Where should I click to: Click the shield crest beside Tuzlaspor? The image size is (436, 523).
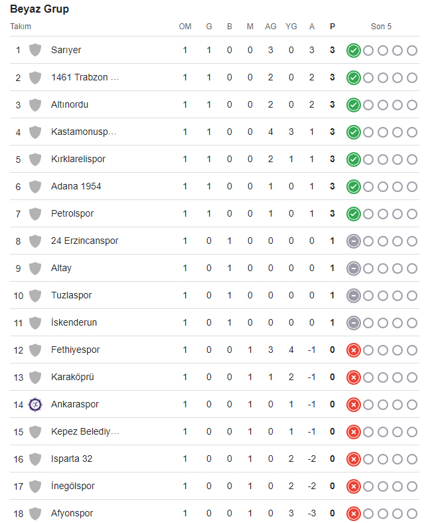click(x=35, y=296)
